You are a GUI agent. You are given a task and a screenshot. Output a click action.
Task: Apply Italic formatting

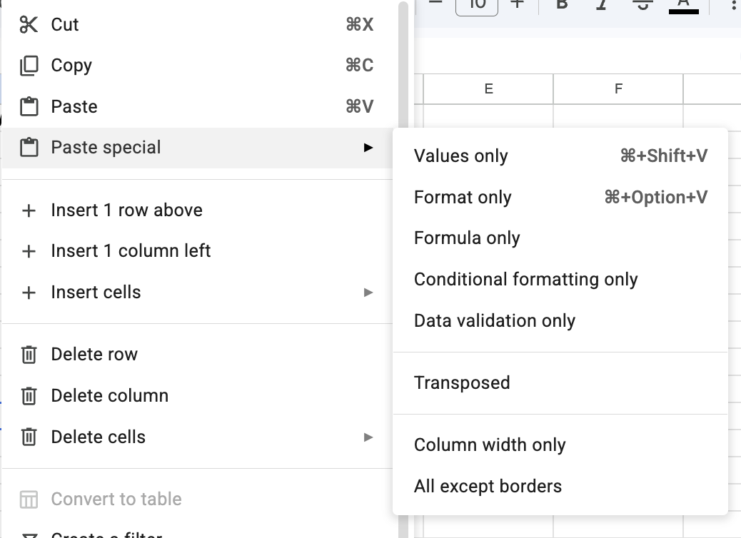[601, 6]
